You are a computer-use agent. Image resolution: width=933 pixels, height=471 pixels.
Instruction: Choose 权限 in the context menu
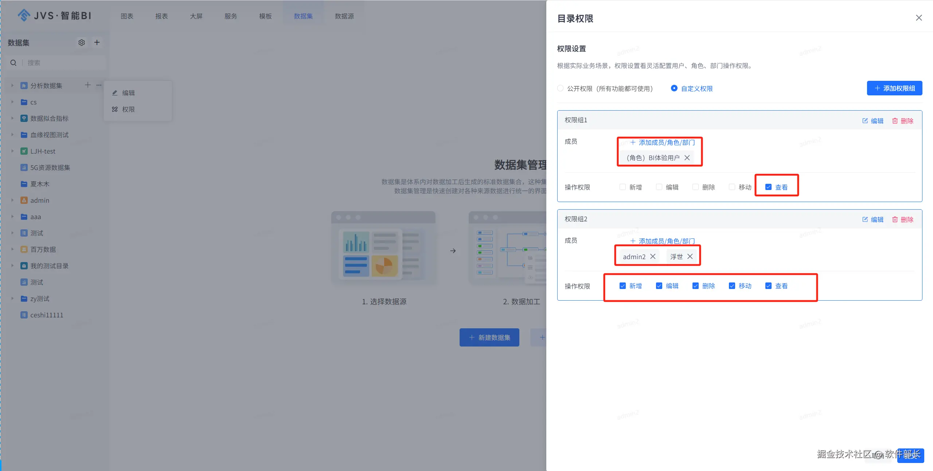128,109
